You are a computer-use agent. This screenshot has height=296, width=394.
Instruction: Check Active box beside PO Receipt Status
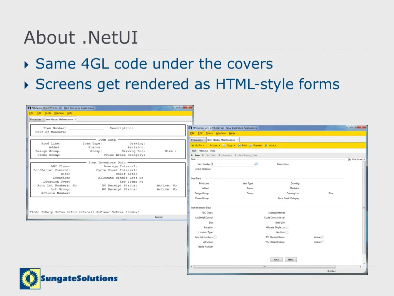[x=323, y=237]
